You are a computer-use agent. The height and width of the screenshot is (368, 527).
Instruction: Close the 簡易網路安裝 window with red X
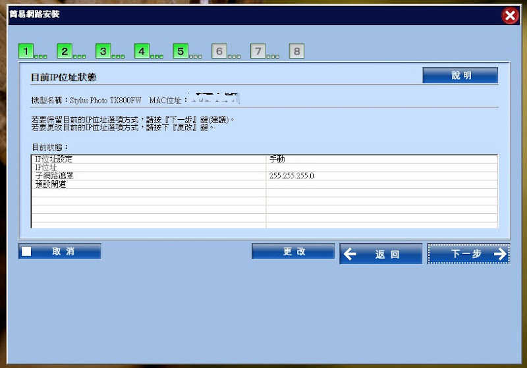[x=510, y=15]
